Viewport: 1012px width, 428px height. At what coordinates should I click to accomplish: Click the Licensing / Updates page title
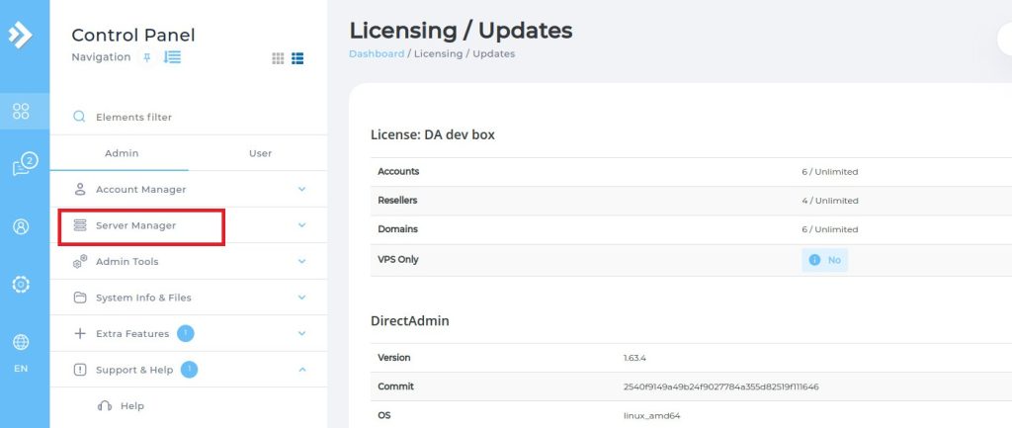461,31
